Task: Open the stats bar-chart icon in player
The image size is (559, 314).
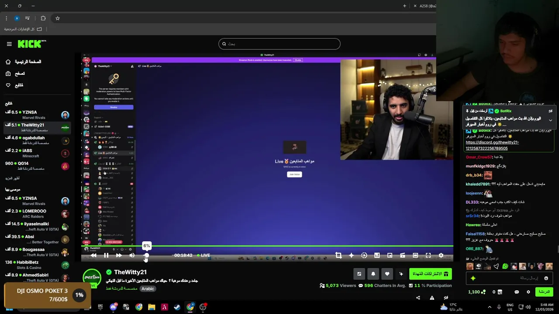Action: coord(377,255)
